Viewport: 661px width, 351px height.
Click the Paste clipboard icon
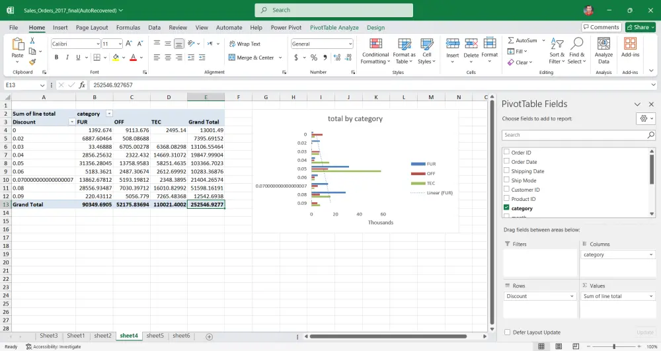(18, 44)
